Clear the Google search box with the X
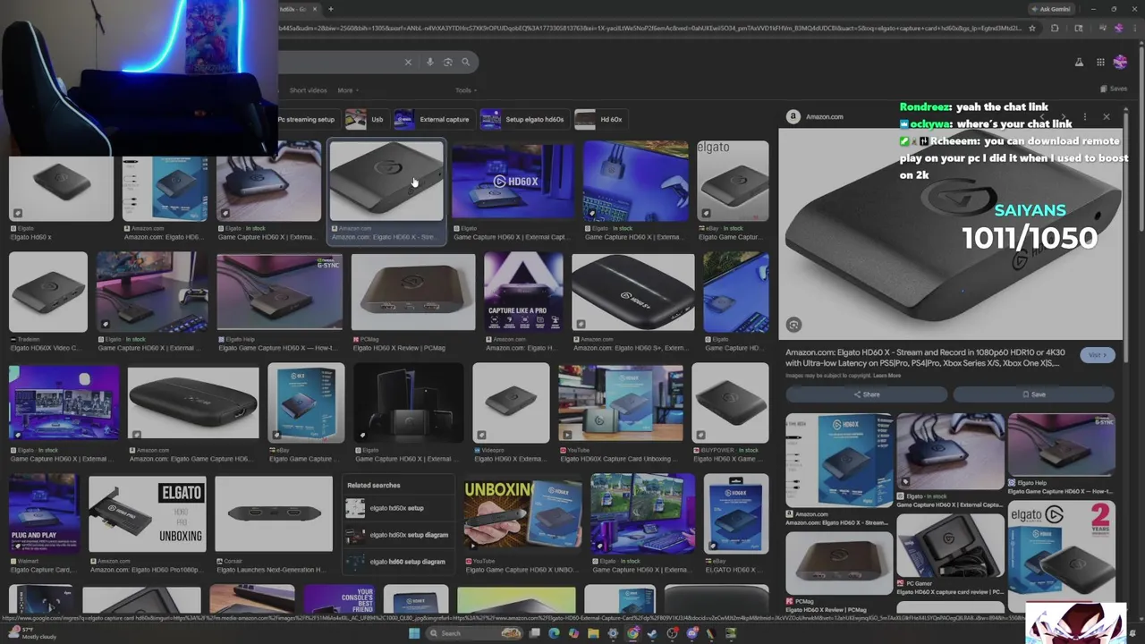Screen dimensions: 1145x644 (x=408, y=62)
